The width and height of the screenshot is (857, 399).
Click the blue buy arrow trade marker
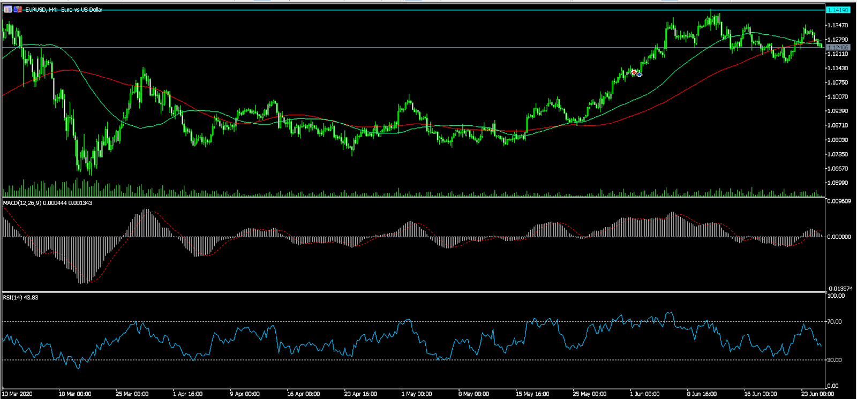coord(639,74)
